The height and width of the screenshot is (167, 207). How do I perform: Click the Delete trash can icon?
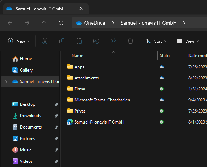click(130, 41)
